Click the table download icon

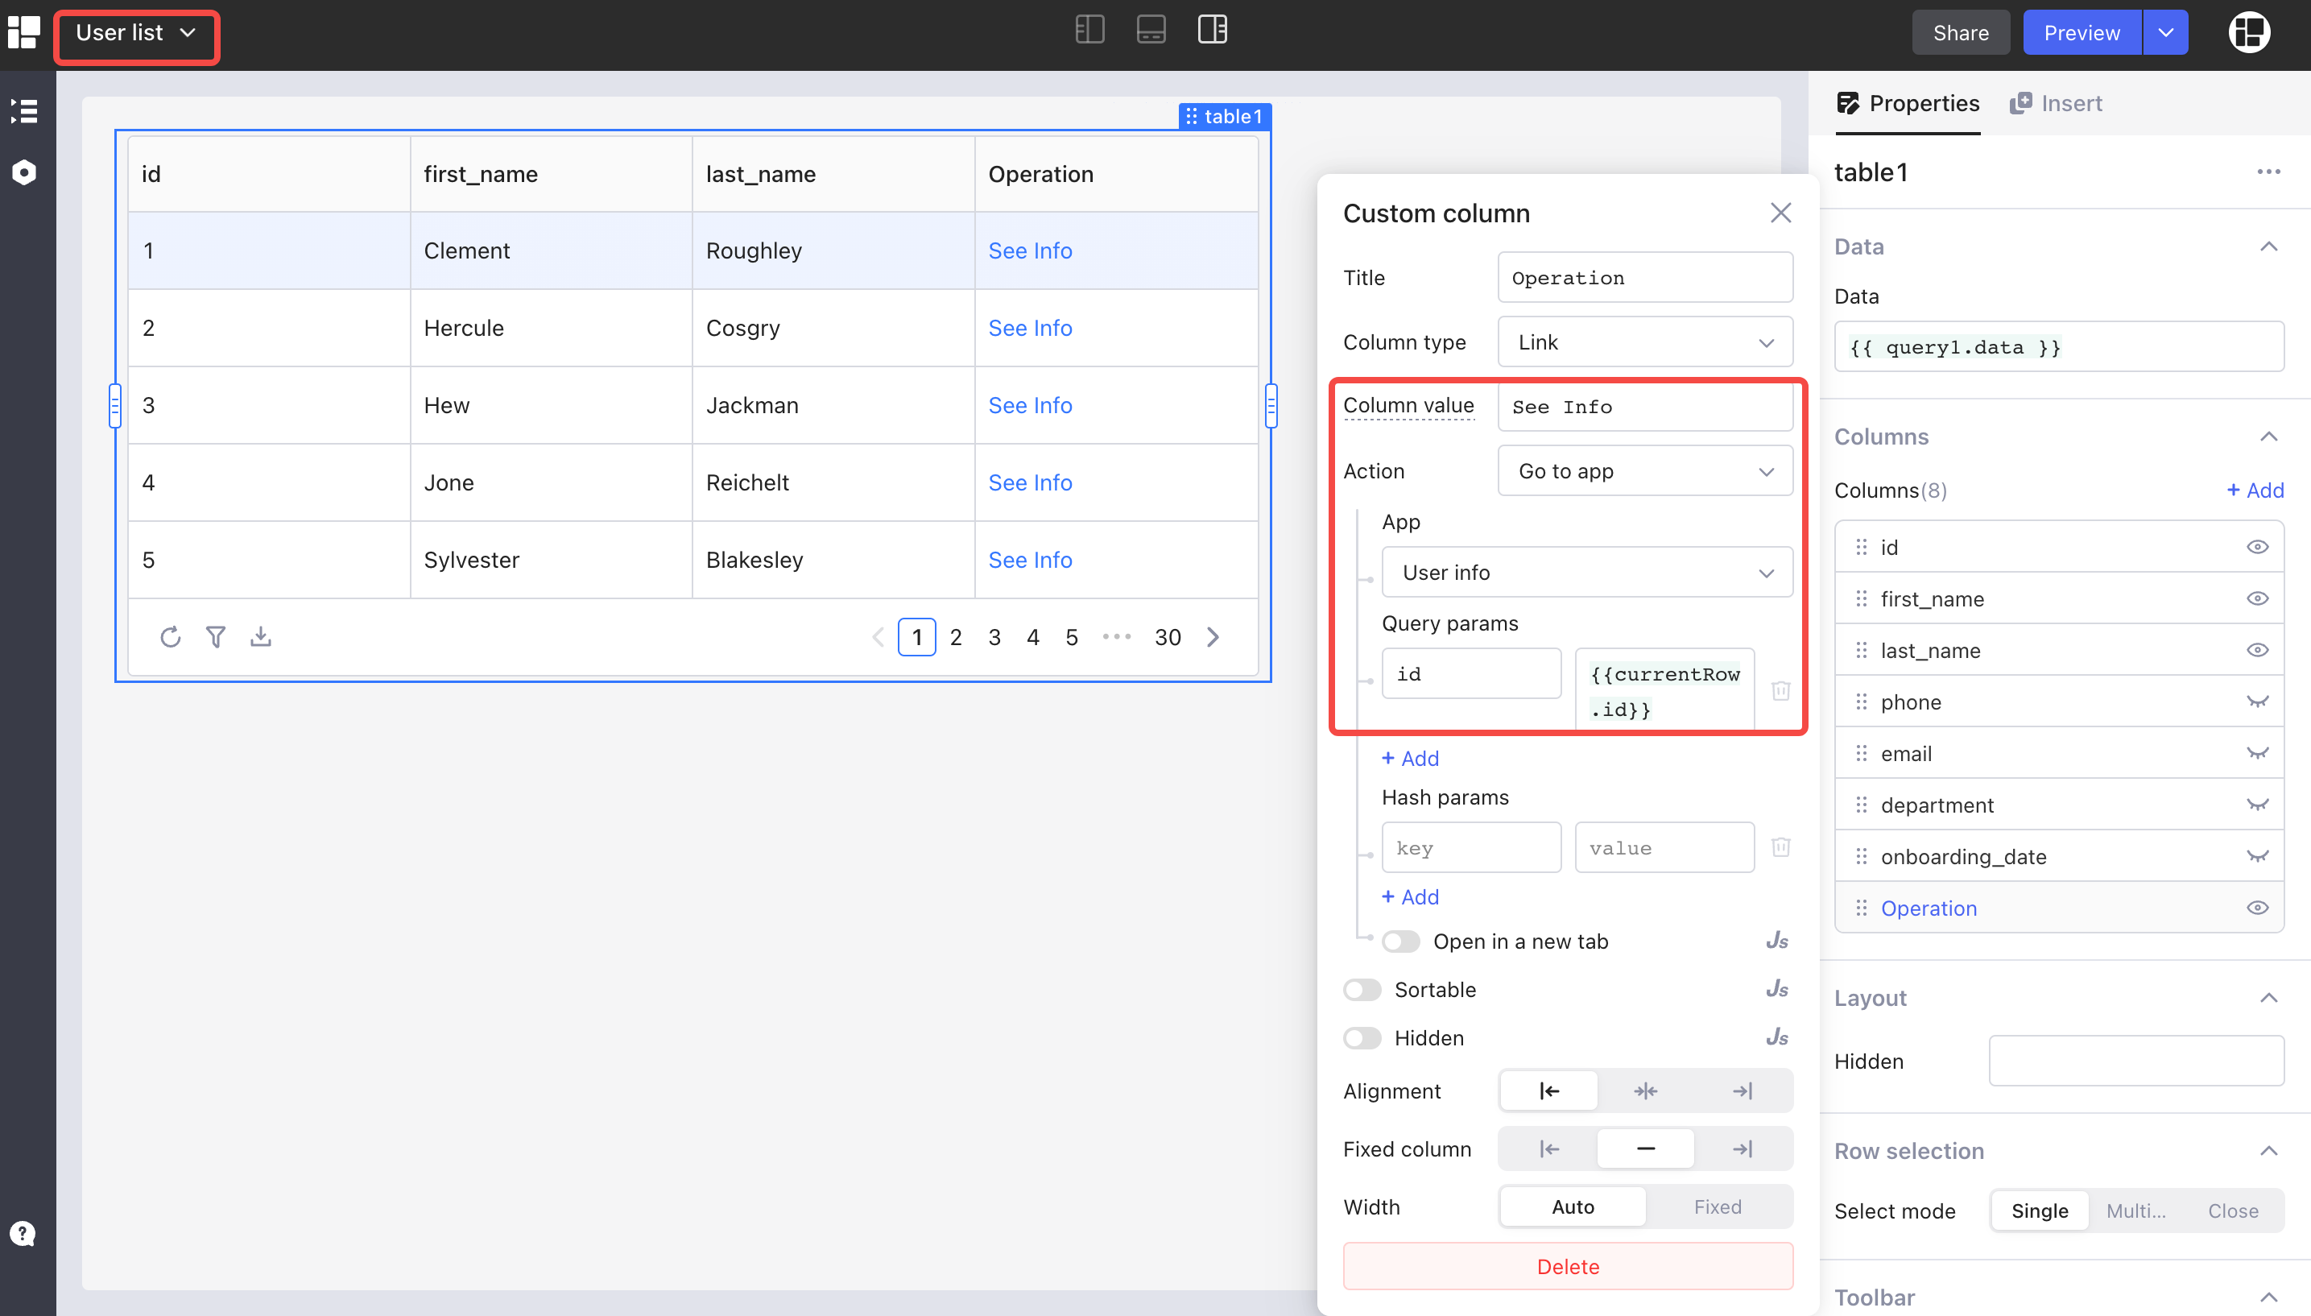(261, 637)
